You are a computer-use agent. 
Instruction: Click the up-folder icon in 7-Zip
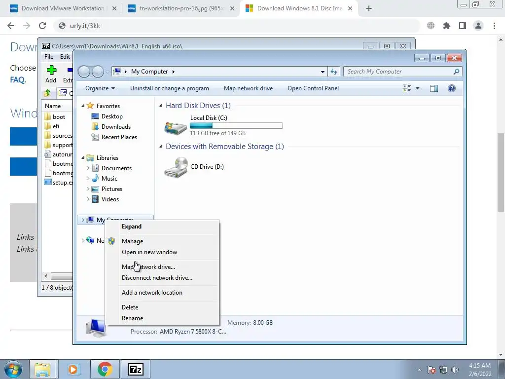(47, 93)
